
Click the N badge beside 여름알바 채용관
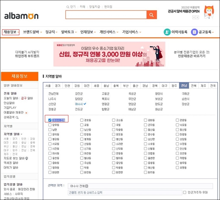point(26,113)
